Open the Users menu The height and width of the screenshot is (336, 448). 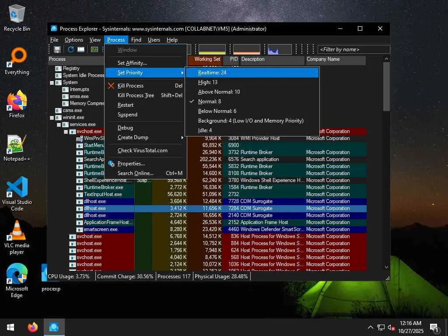154,40
